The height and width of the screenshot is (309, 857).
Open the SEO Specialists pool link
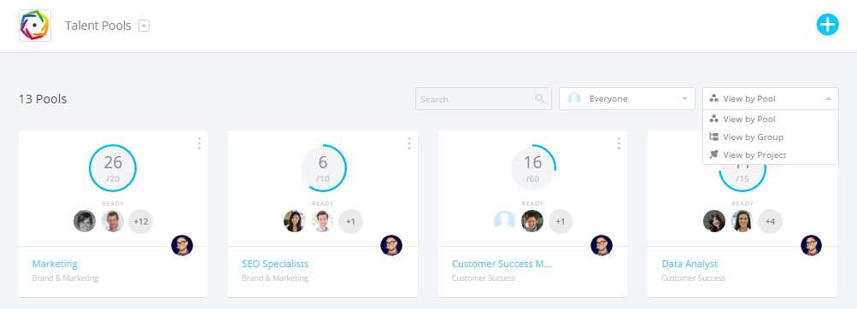click(x=275, y=264)
